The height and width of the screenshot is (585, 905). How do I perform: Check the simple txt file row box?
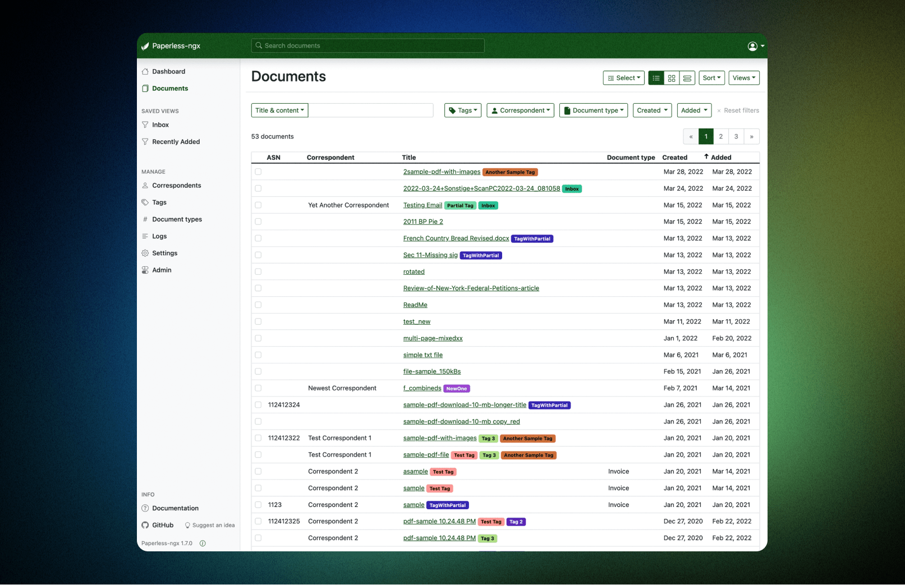pos(258,354)
